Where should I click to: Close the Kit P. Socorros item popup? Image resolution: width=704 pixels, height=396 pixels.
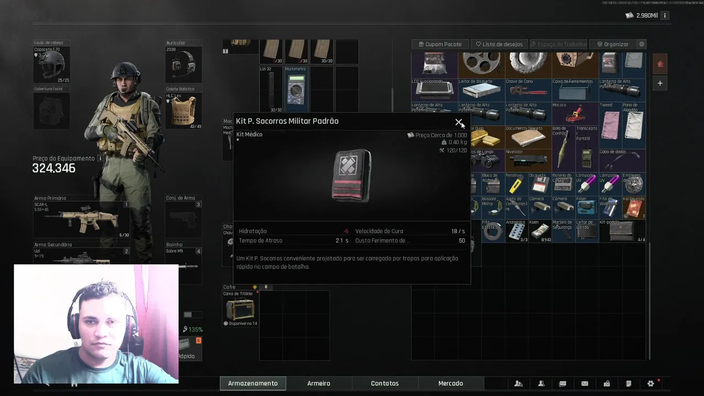click(x=459, y=122)
